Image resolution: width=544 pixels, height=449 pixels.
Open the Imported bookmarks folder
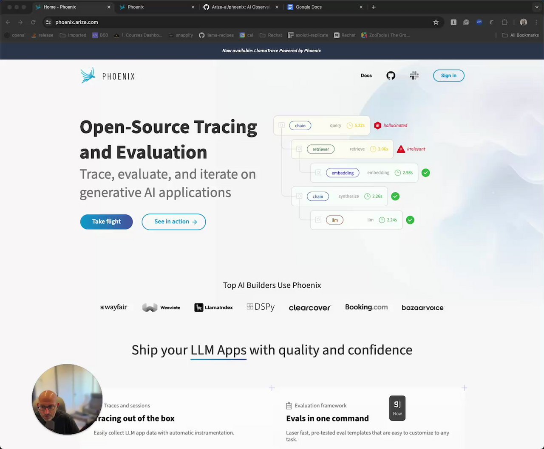73,35
